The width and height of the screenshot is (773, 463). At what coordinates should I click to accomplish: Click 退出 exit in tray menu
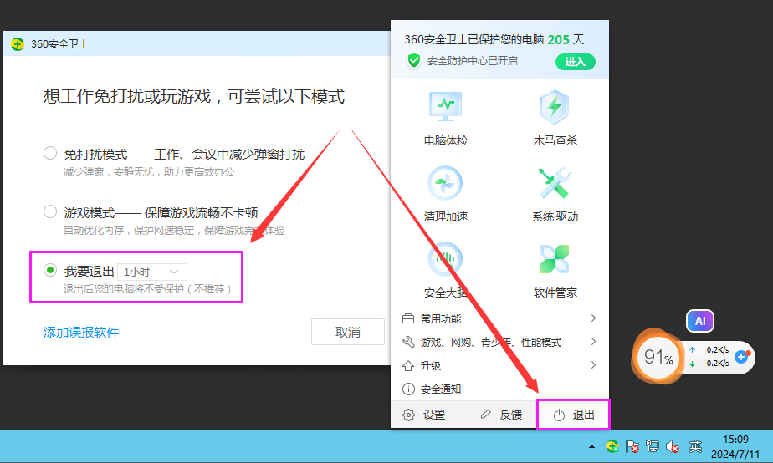click(x=573, y=415)
